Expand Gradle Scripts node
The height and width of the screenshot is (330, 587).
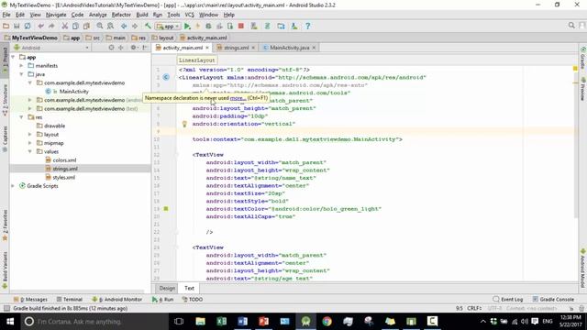coord(13,186)
